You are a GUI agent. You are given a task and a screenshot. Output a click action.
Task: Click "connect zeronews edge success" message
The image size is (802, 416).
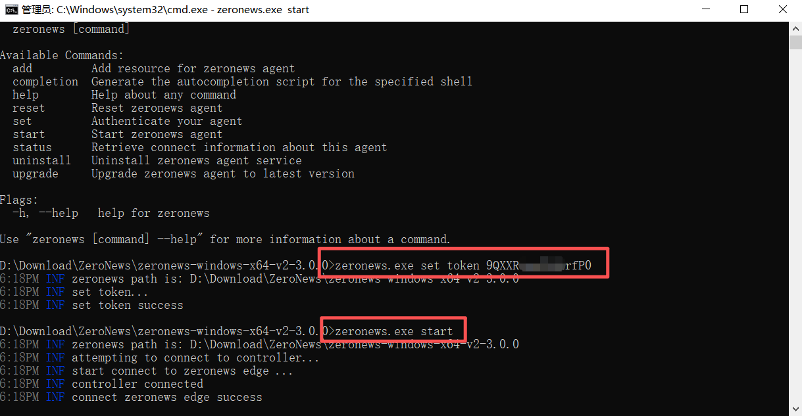[x=166, y=397]
